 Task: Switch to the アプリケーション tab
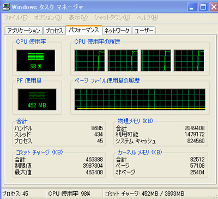click(23, 31)
